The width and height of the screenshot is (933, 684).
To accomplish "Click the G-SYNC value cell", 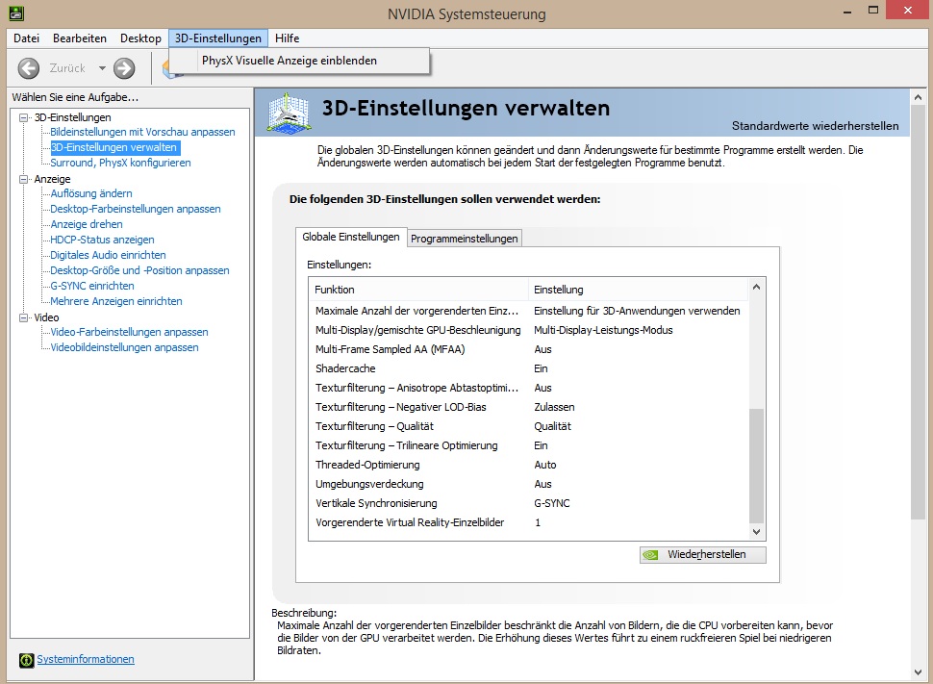I will point(552,504).
